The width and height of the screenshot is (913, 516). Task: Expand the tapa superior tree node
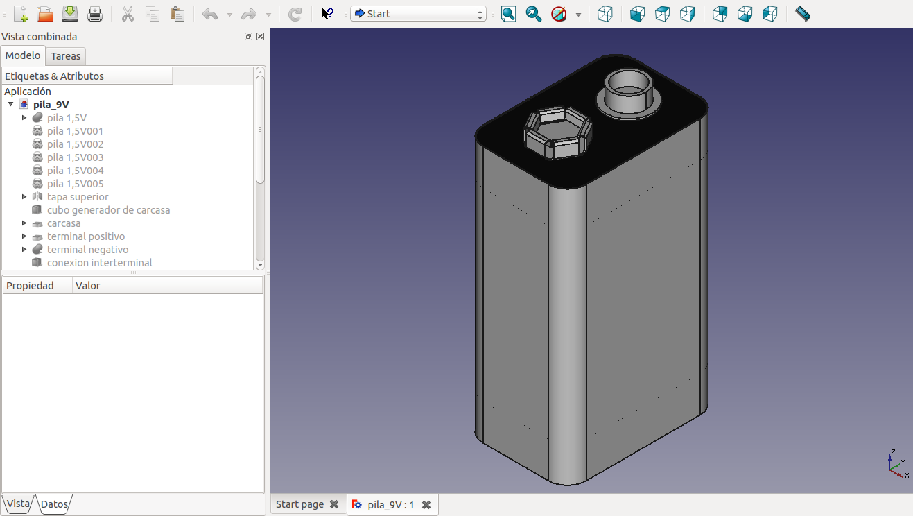pyautogui.click(x=24, y=197)
